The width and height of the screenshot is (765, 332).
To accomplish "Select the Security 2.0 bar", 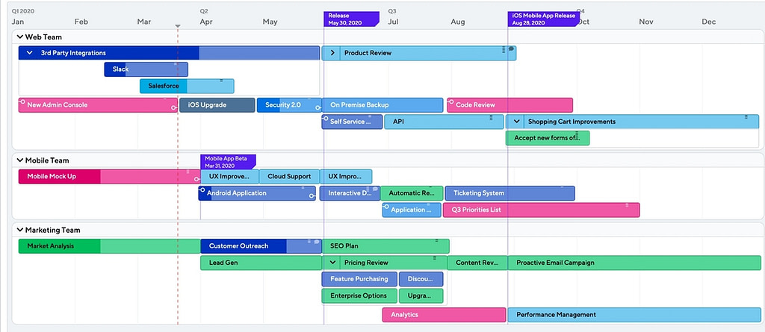I will click(289, 104).
